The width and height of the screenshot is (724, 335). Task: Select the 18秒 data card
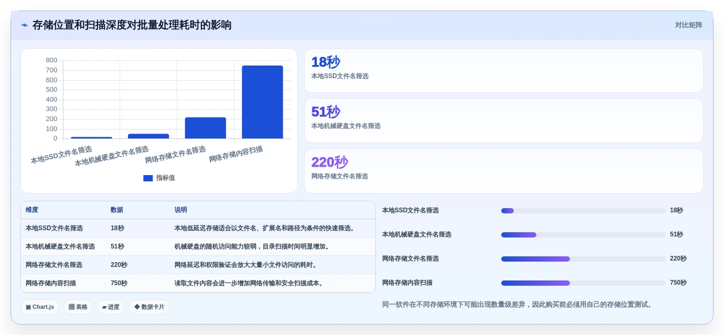(x=503, y=70)
